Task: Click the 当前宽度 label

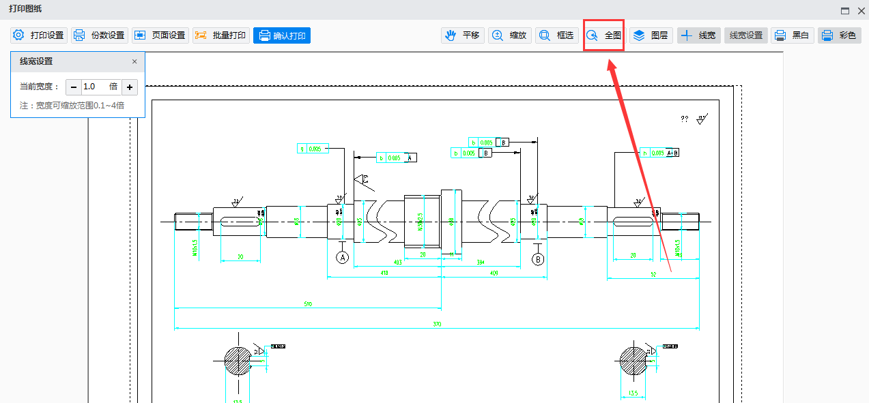Action: (x=40, y=87)
